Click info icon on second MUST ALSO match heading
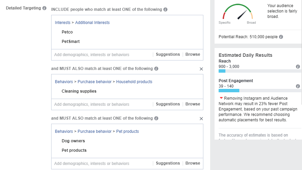This screenshot has width=302, height=170. click(156, 118)
